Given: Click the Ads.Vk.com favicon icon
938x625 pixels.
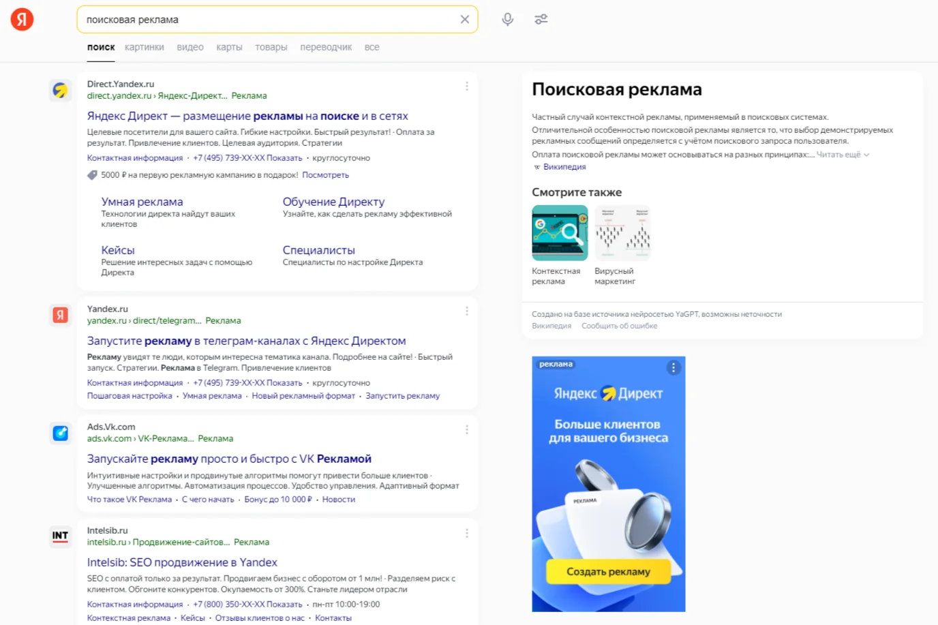Looking at the screenshot, I should click(x=61, y=433).
